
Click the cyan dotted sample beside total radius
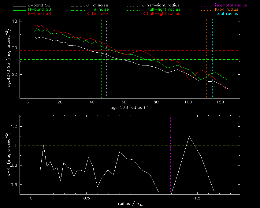[206, 15]
